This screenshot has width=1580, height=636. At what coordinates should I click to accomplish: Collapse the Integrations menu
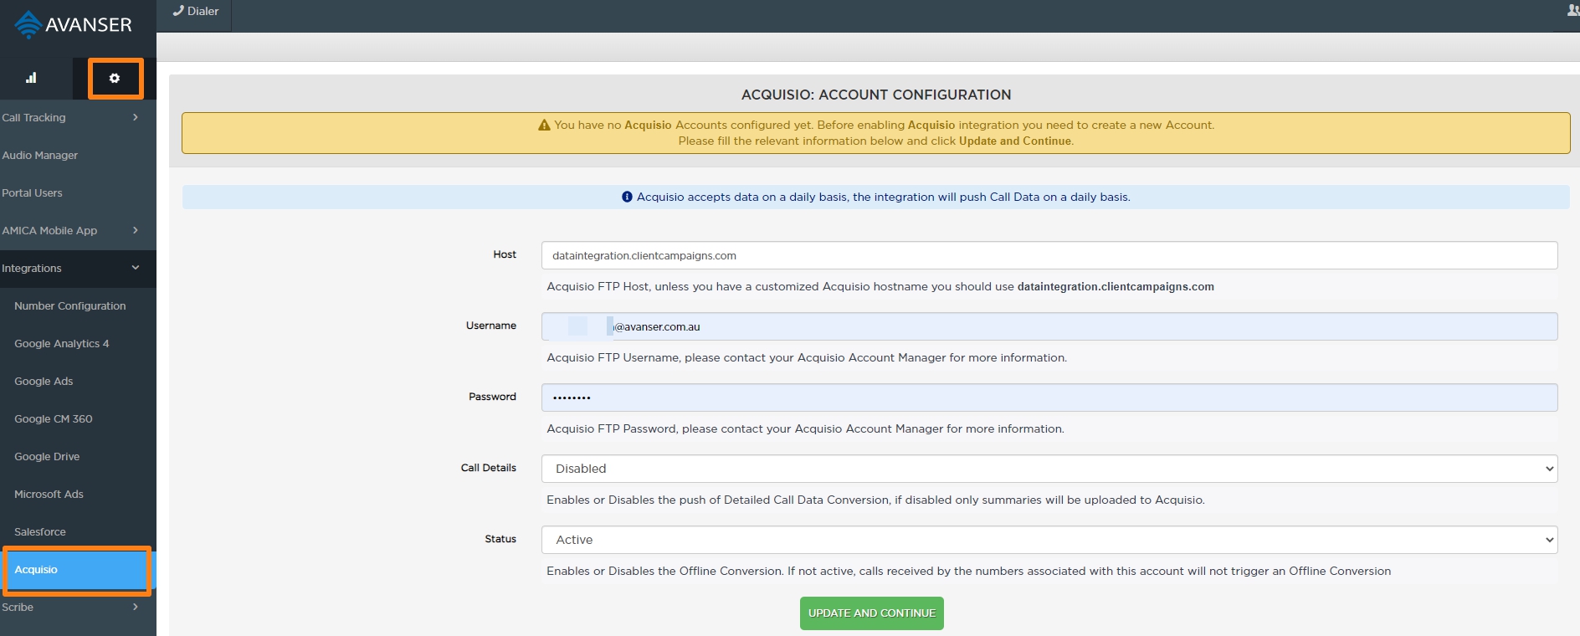78,269
